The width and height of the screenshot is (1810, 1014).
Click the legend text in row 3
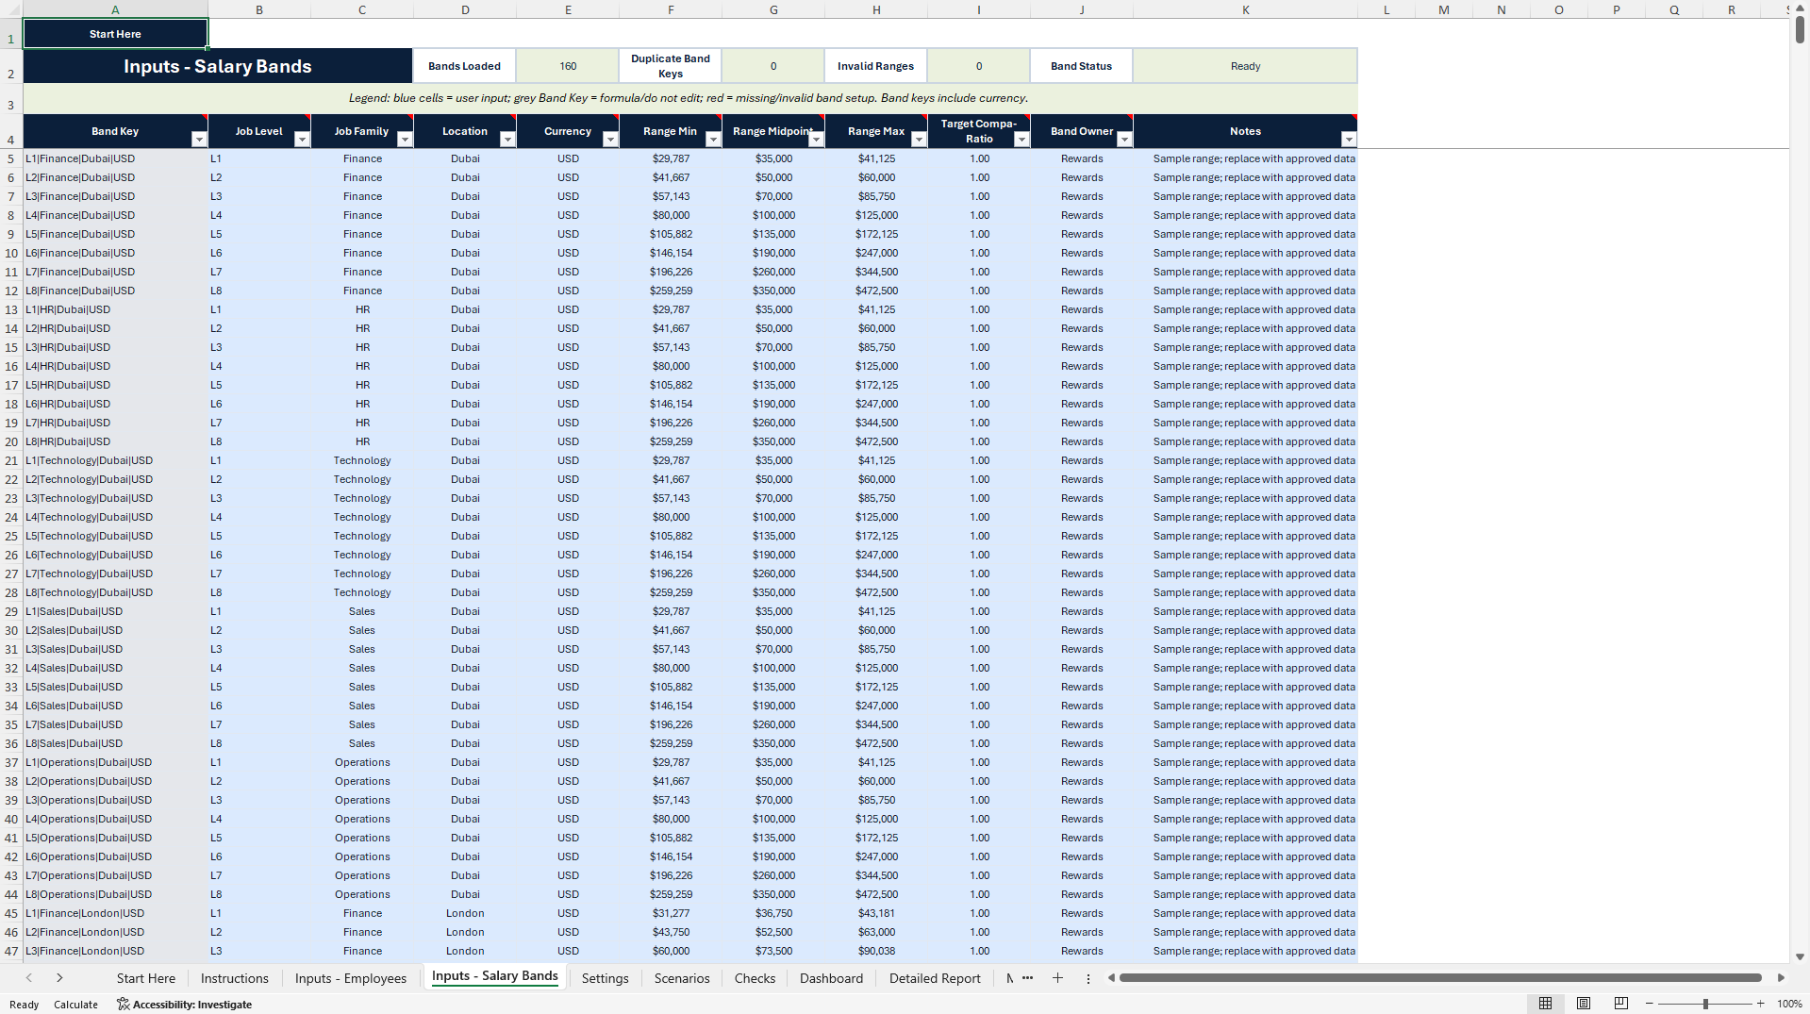tap(689, 98)
